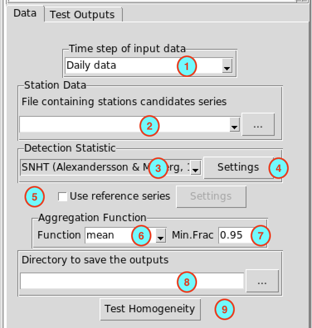Open station candidates file dropdown arrow
This screenshot has height=328, width=312.
coord(234,125)
